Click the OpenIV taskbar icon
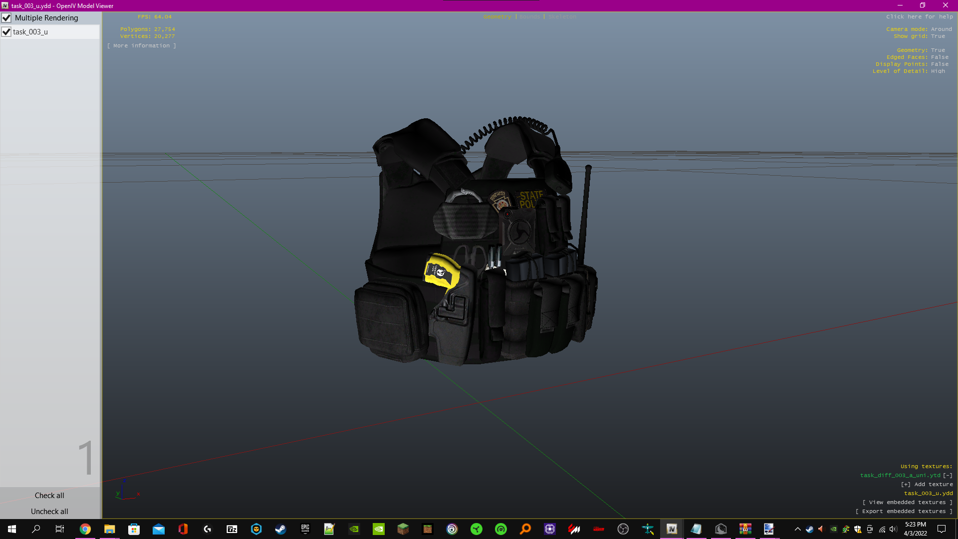Image resolution: width=958 pixels, height=539 pixels. [x=672, y=529]
